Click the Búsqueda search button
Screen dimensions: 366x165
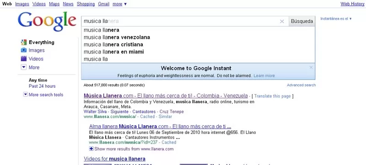pos(302,21)
